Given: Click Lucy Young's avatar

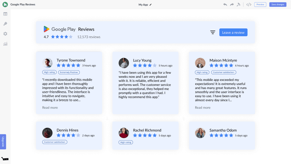Looking at the screenshot, I should point(124,63).
